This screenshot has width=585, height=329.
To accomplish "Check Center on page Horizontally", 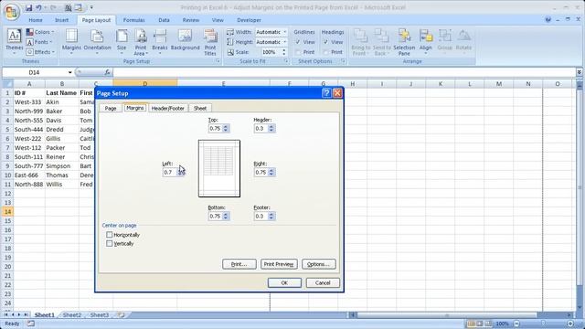I will click(x=110, y=235).
